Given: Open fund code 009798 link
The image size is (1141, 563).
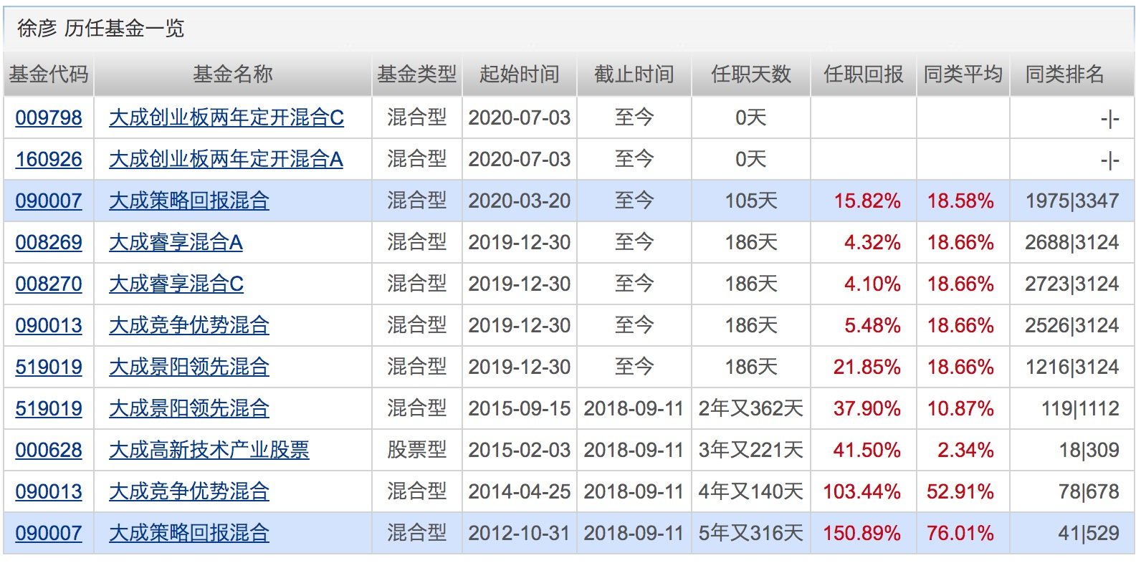Looking at the screenshot, I should click(x=49, y=117).
